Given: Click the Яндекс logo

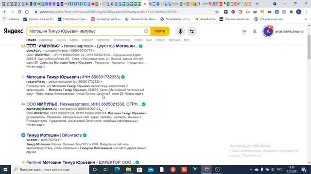Looking at the screenshot, I should [x=13, y=31].
